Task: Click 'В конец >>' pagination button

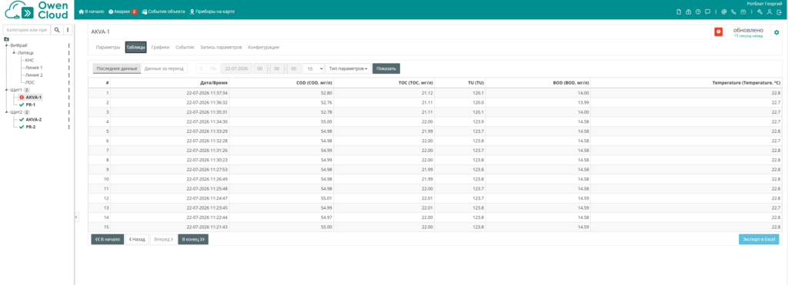Action: click(193, 240)
